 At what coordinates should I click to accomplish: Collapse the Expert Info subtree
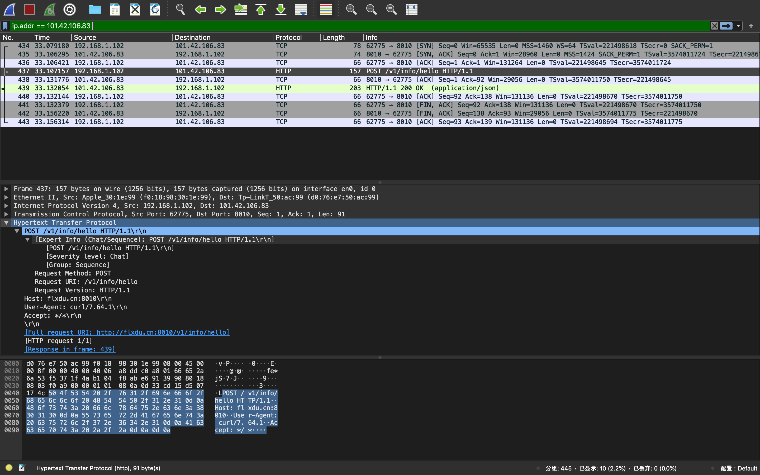[27, 240]
